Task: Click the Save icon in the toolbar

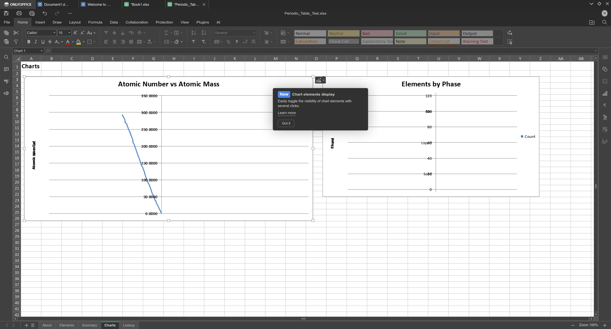Action: click(6, 13)
